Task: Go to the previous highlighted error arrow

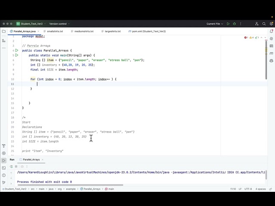Action: 262,37
